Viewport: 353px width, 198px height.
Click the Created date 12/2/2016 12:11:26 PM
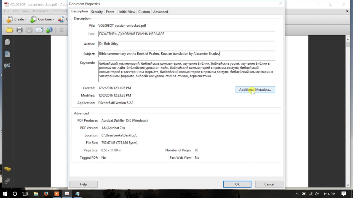(x=115, y=88)
